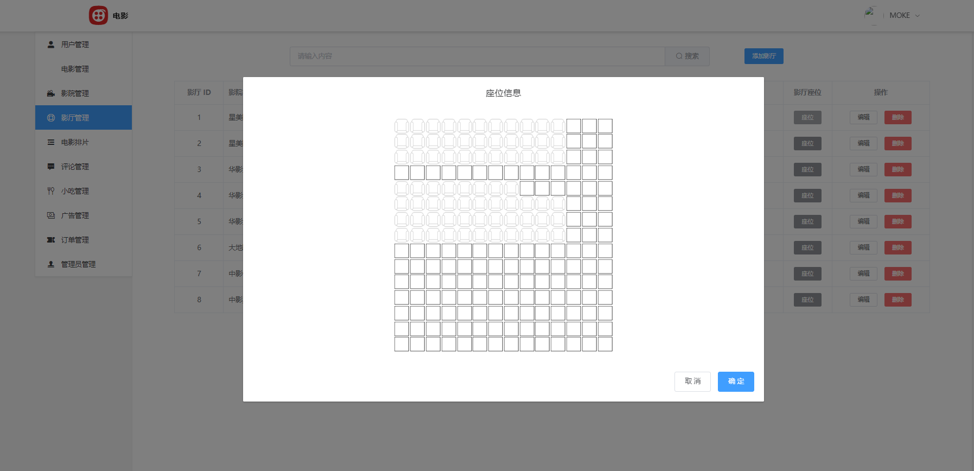Click the blue 添加影厅 button

click(x=763, y=56)
